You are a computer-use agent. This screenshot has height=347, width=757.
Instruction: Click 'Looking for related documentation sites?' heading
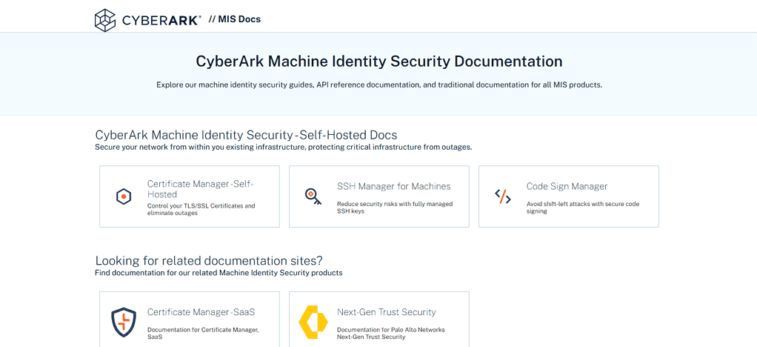coord(209,261)
